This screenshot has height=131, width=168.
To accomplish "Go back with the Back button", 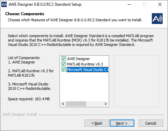I will pyautogui.click(x=97, y=123).
